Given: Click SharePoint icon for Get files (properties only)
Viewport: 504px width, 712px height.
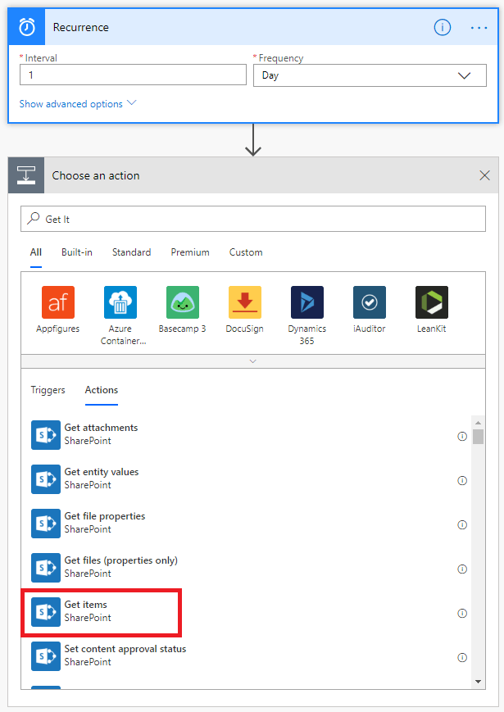Looking at the screenshot, I should pos(46,568).
